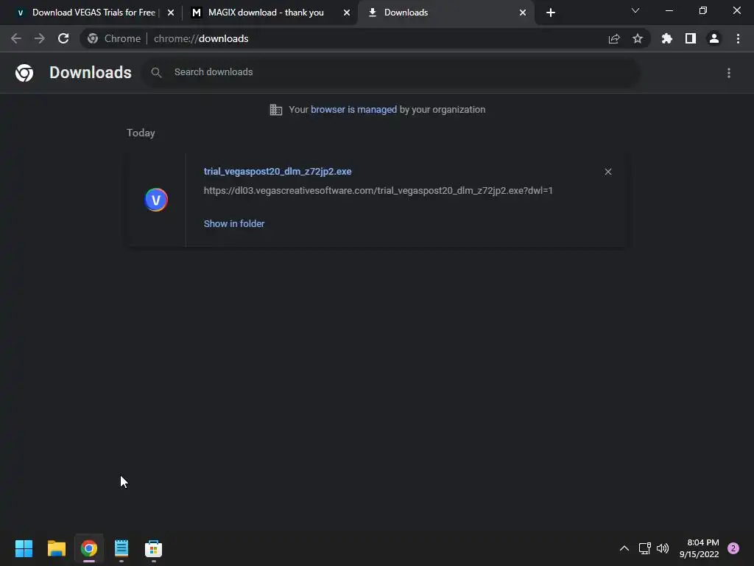
Task: Click Chrome icon in taskbar
Action: 89,548
